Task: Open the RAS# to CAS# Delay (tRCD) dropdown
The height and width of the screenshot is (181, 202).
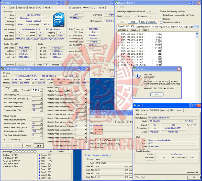Action: (41, 99)
